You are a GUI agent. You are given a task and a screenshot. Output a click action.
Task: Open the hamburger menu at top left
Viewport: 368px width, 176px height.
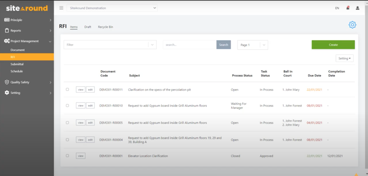point(61,8)
